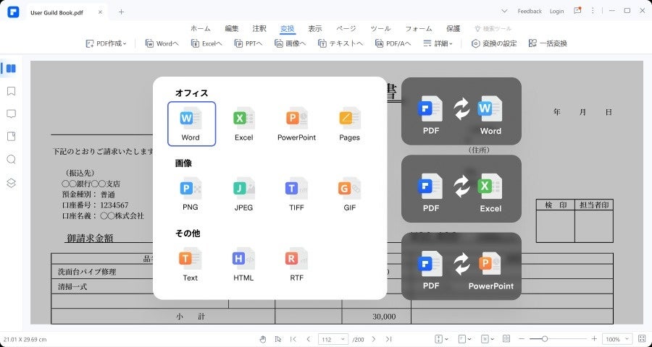This screenshot has width=652, height=347.
Task: Expand the PDF作成 dropdown
Action: click(x=106, y=43)
